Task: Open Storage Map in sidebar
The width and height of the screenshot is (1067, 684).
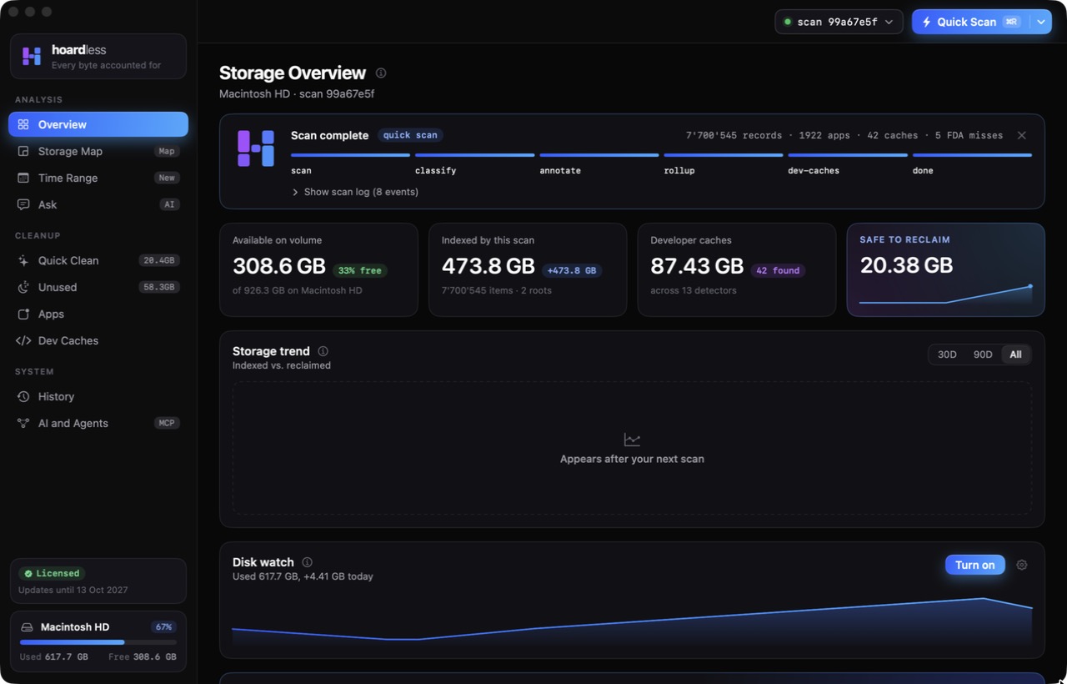Action: pyautogui.click(x=98, y=151)
